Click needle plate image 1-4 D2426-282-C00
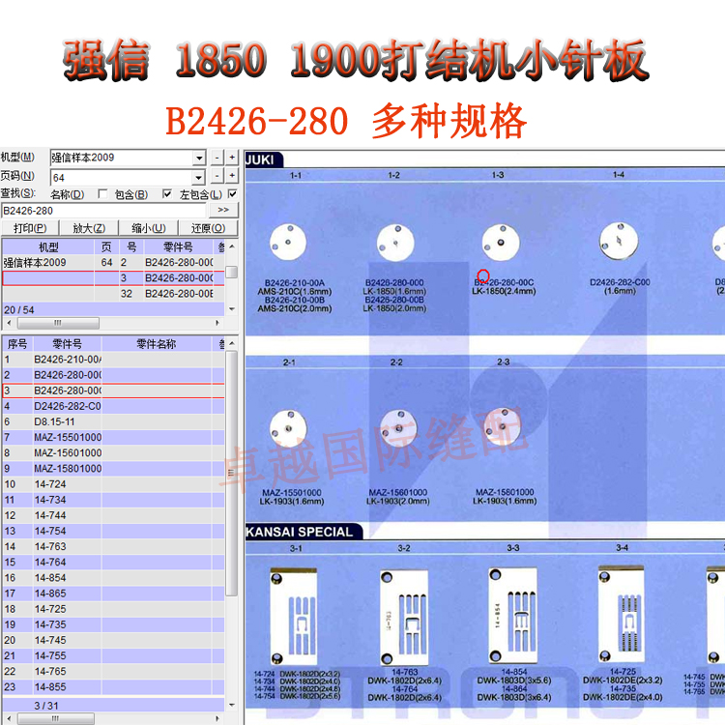 [619, 242]
